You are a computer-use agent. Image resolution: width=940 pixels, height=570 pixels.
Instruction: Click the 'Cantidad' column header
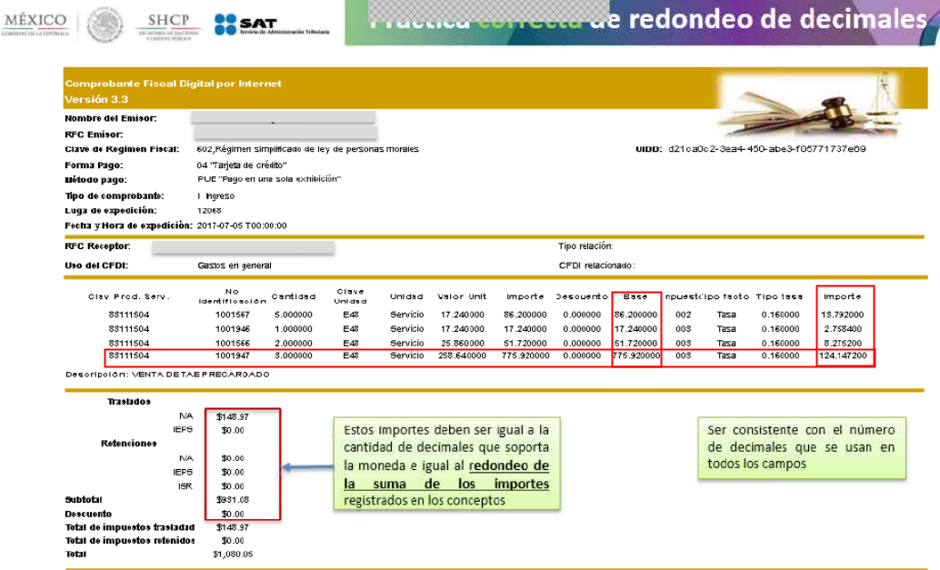[x=293, y=296]
